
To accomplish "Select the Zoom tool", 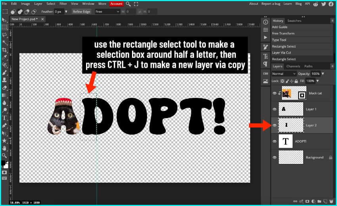I will 4,155.
